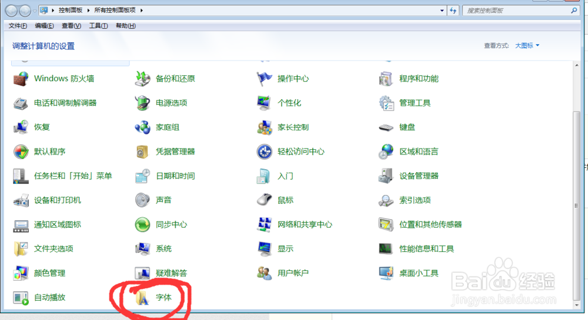Open the 索引选项 link
The height and width of the screenshot is (320, 588).
coord(415,200)
